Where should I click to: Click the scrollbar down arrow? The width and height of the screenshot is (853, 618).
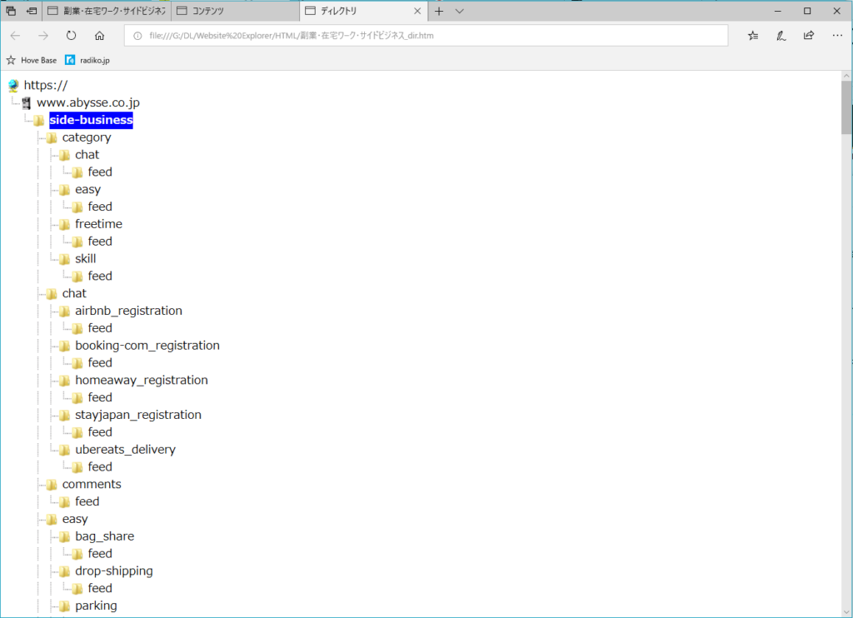point(846,611)
